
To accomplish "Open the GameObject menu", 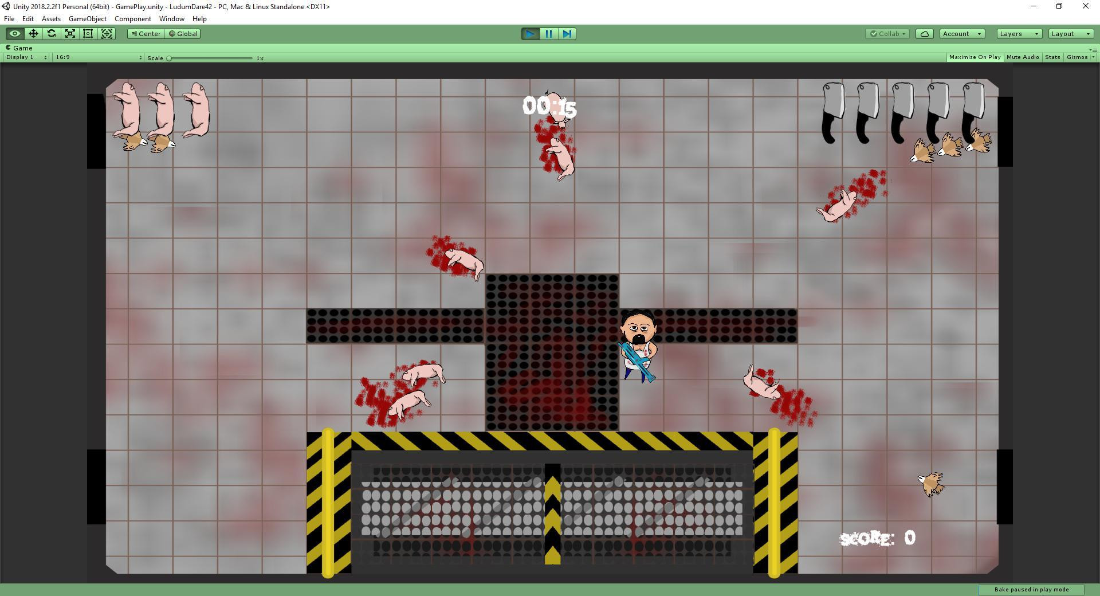I will pyautogui.click(x=88, y=19).
